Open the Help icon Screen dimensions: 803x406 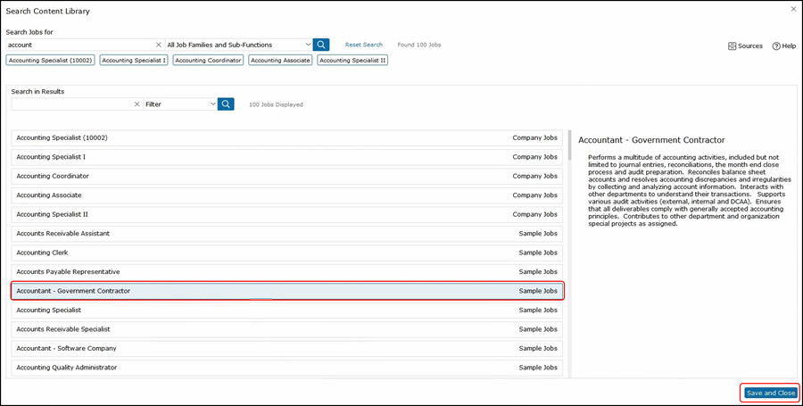point(783,46)
